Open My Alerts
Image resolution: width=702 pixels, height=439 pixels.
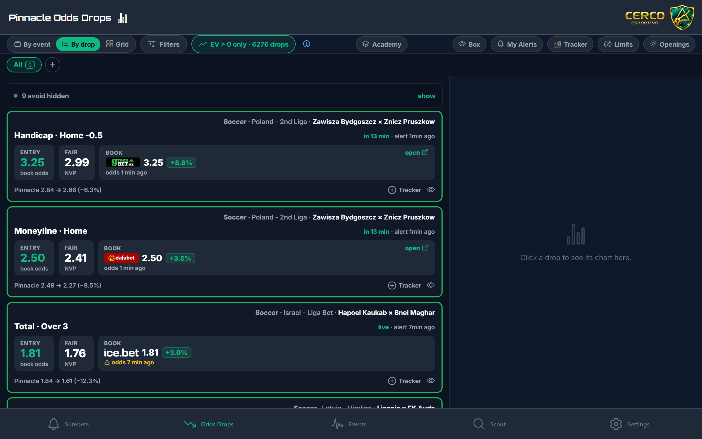(x=517, y=44)
